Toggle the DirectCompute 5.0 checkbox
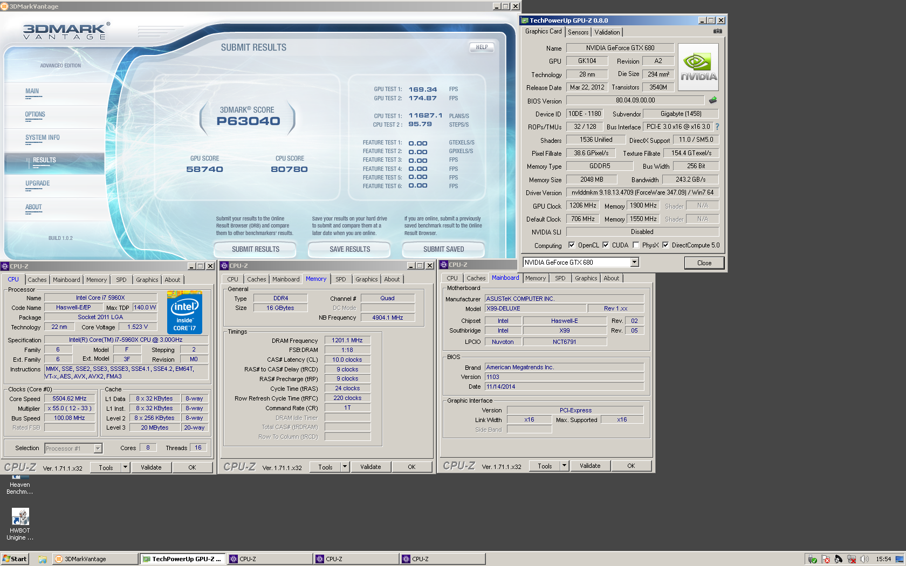This screenshot has width=906, height=566. coord(665,245)
